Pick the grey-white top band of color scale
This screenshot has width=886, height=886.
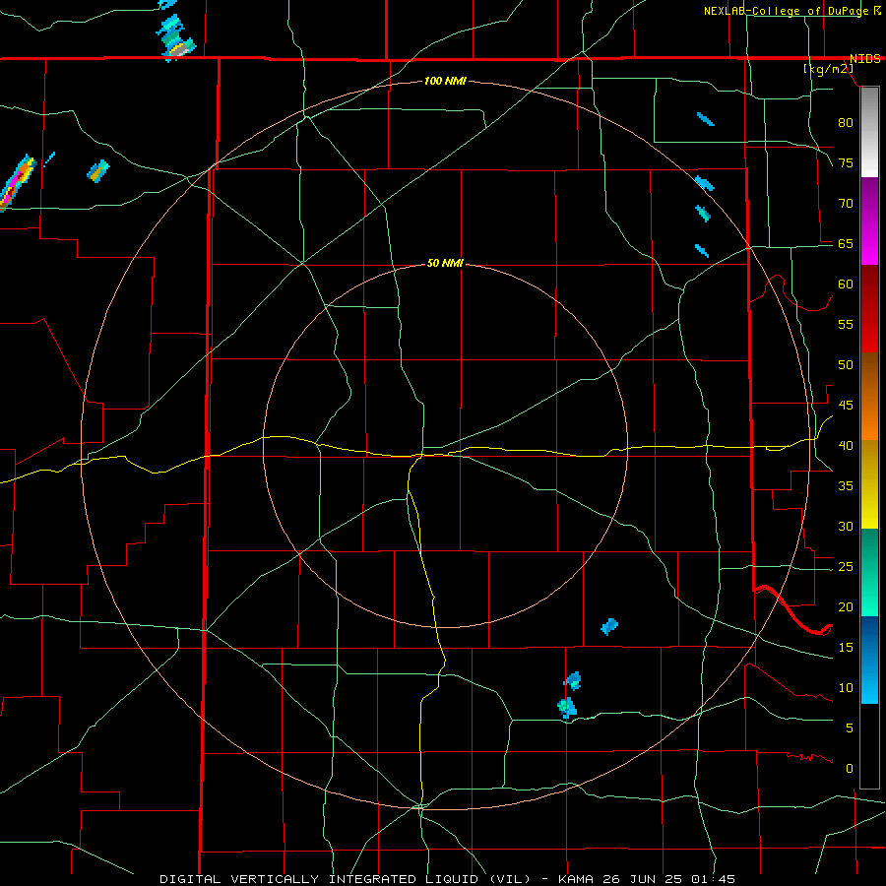(x=869, y=132)
